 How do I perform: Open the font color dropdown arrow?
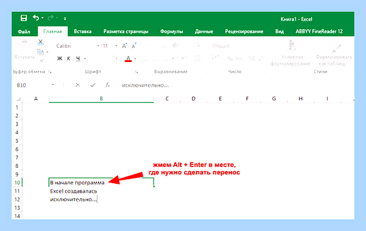point(135,58)
